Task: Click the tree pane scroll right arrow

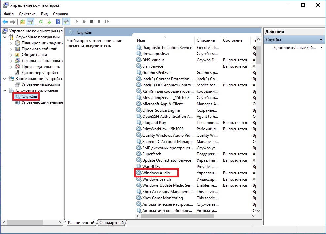Action: pos(60,222)
